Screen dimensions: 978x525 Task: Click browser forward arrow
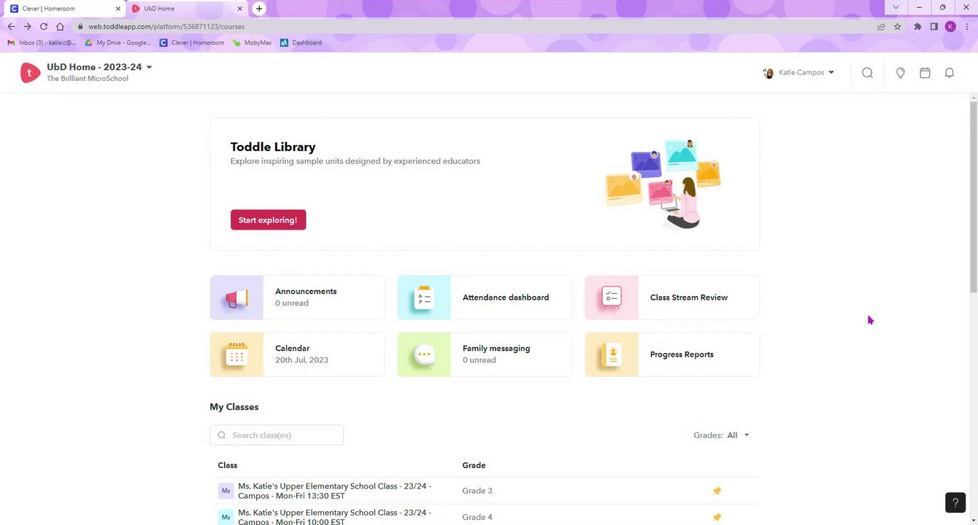pyautogui.click(x=27, y=26)
